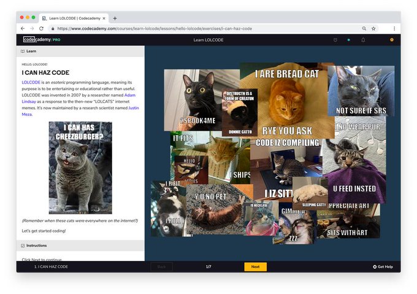417x294 pixels.
Task: Click the 2SPOOK4ME black cat meme
Action: [193, 100]
